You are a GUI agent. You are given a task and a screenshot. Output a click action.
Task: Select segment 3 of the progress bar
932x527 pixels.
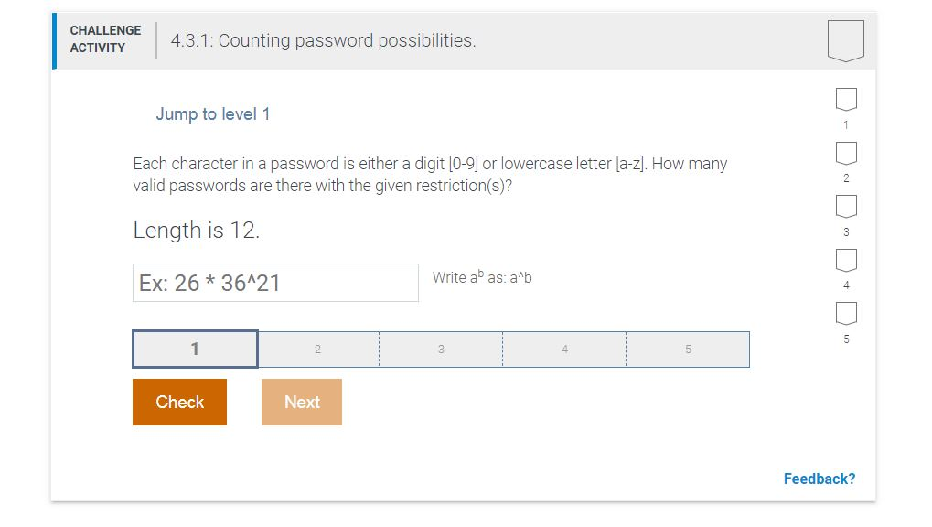click(441, 349)
